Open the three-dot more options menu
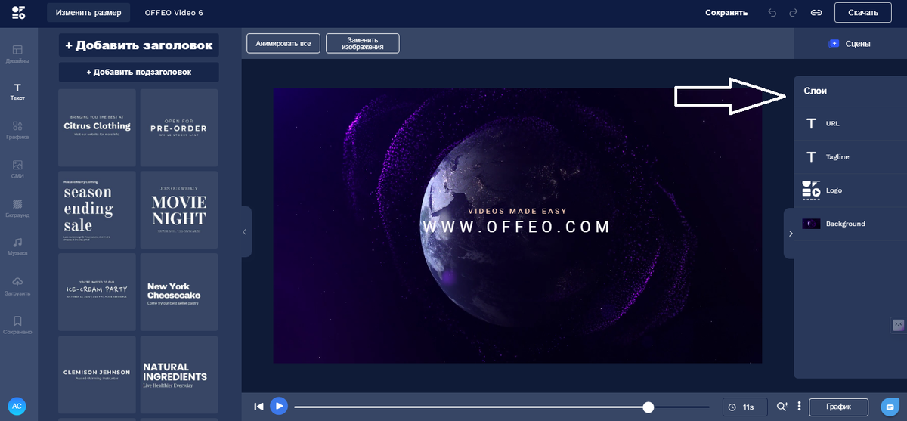 pos(799,407)
